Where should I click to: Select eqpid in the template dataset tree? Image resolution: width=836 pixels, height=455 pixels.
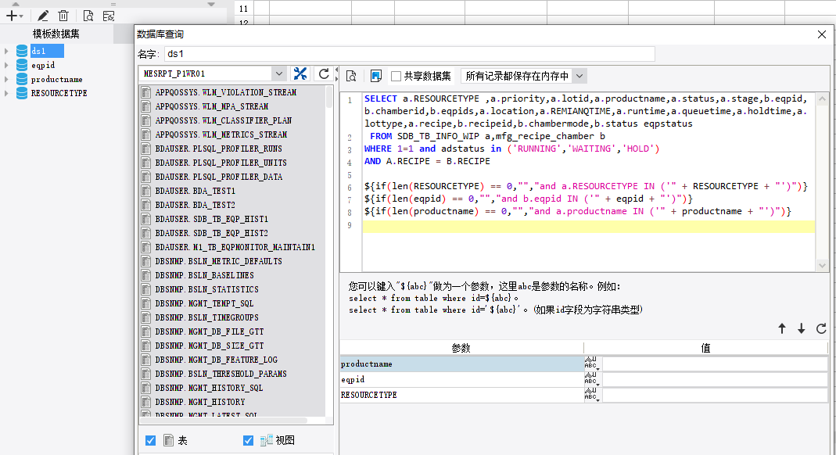click(x=43, y=65)
